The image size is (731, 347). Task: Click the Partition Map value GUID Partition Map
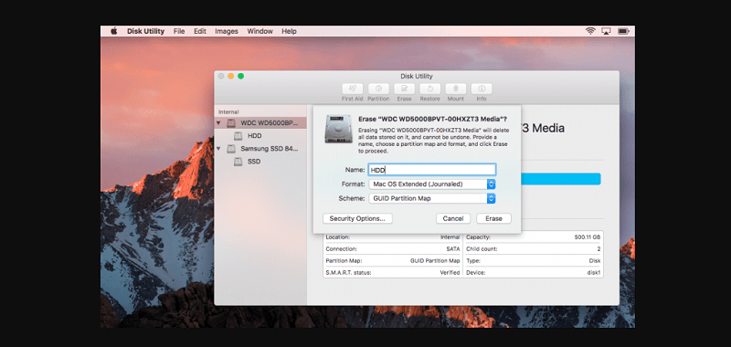(x=435, y=261)
